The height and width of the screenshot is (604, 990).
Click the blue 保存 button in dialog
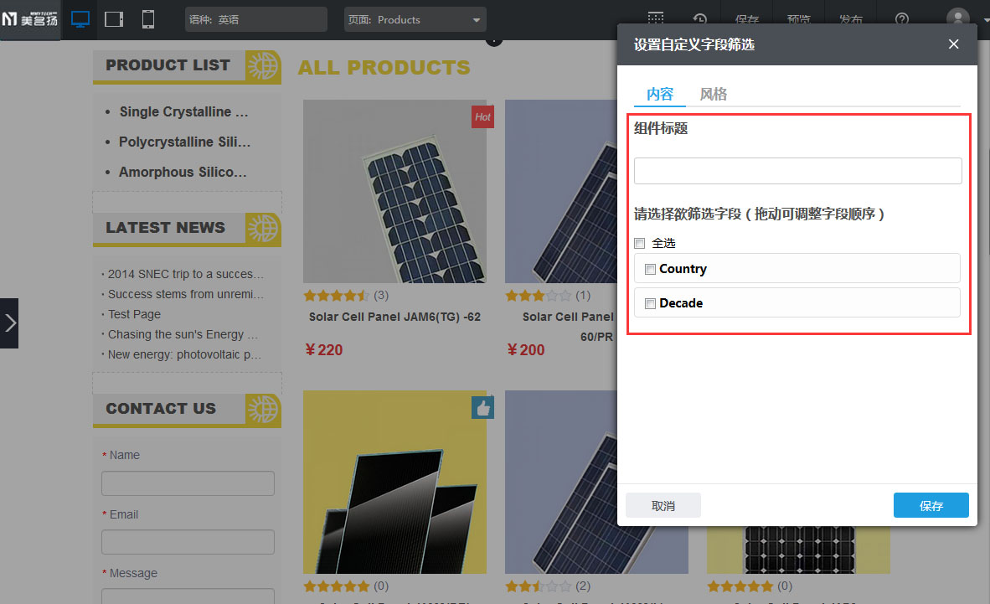(x=931, y=505)
